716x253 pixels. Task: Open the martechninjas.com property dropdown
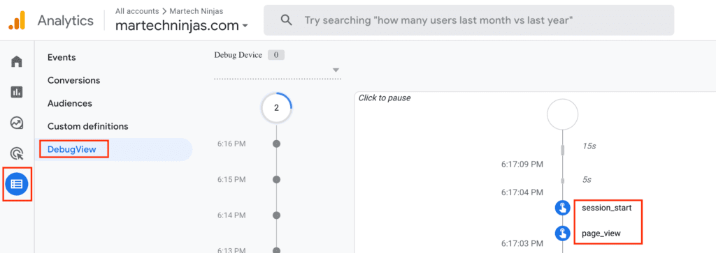tap(182, 26)
